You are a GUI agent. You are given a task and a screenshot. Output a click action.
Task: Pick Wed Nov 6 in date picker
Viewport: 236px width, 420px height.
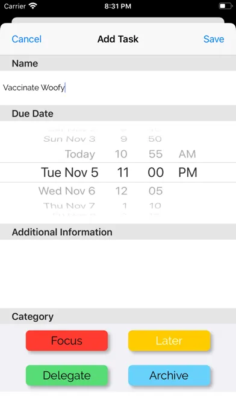tap(67, 191)
